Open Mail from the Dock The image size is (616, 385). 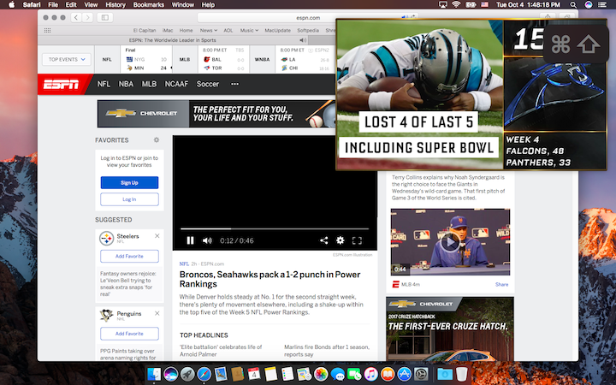221,374
